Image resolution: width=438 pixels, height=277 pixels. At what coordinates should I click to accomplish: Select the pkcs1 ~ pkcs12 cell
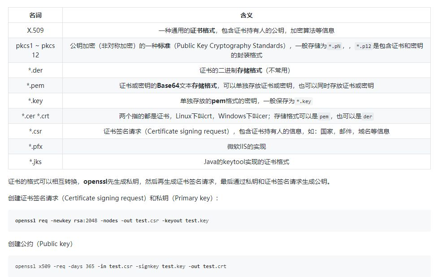tap(35, 50)
